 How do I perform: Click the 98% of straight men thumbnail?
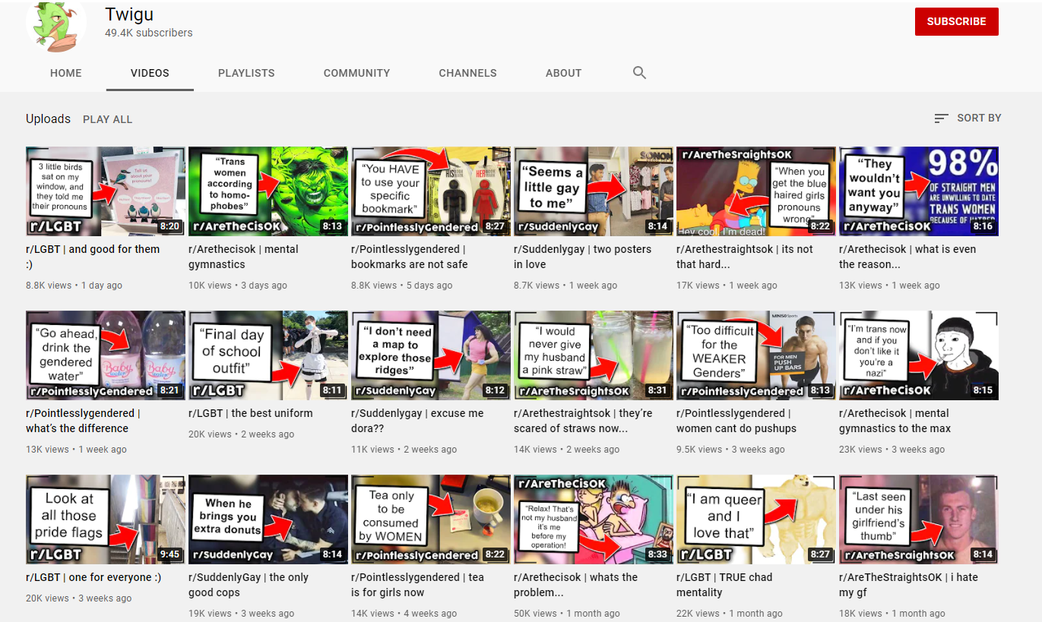coord(919,191)
